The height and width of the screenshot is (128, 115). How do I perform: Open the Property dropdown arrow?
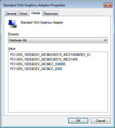(105, 40)
